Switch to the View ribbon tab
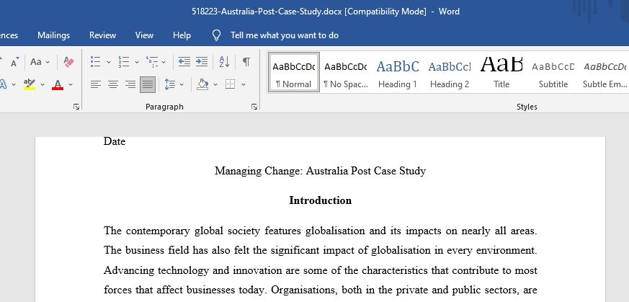 (x=144, y=35)
